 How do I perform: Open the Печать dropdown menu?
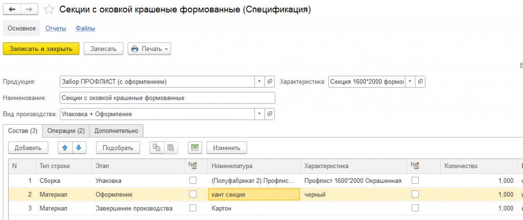point(150,49)
